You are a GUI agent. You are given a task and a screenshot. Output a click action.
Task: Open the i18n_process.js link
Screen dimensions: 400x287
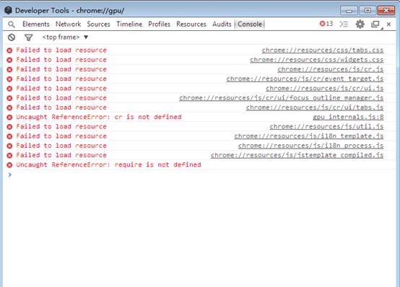click(x=310, y=146)
